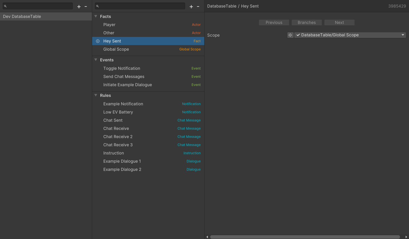Select the Example Dialogue 1 rule
409x239 pixels.
tap(148, 161)
